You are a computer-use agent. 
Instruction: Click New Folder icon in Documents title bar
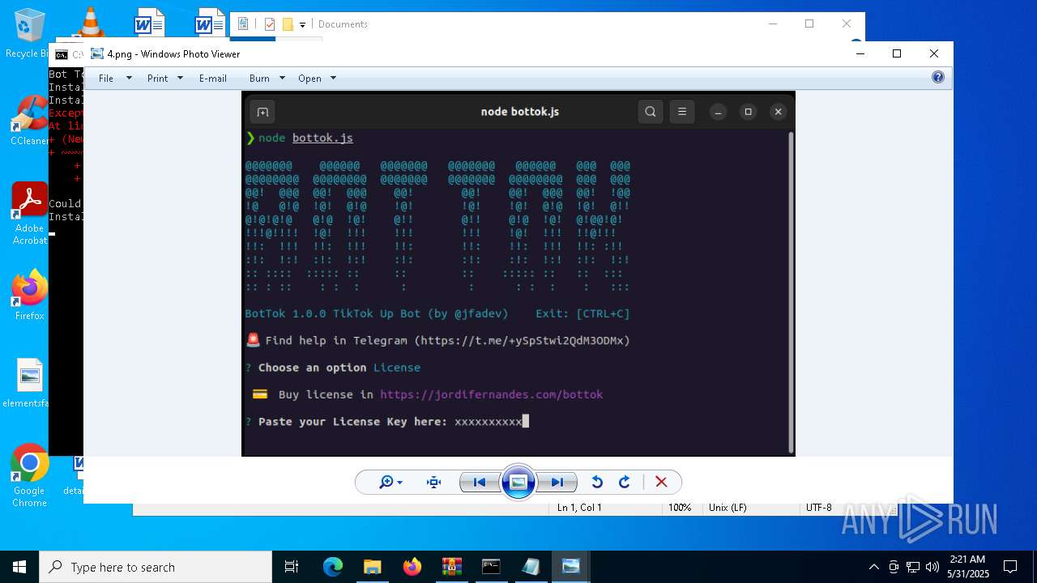[x=288, y=24]
